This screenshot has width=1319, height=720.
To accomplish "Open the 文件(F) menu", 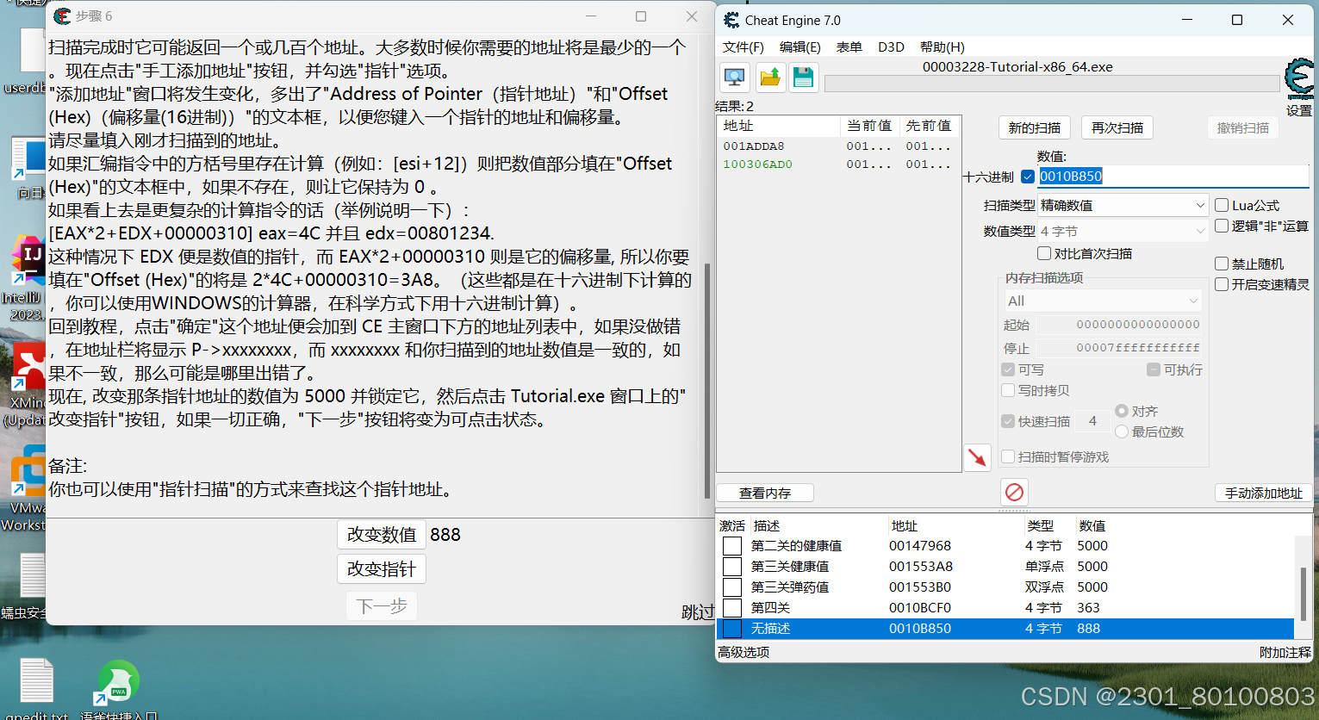I will [743, 47].
